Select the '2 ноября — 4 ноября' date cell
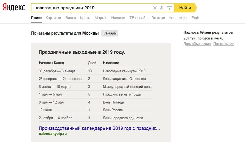Screen dimensions: 245x145 click(x=56, y=118)
